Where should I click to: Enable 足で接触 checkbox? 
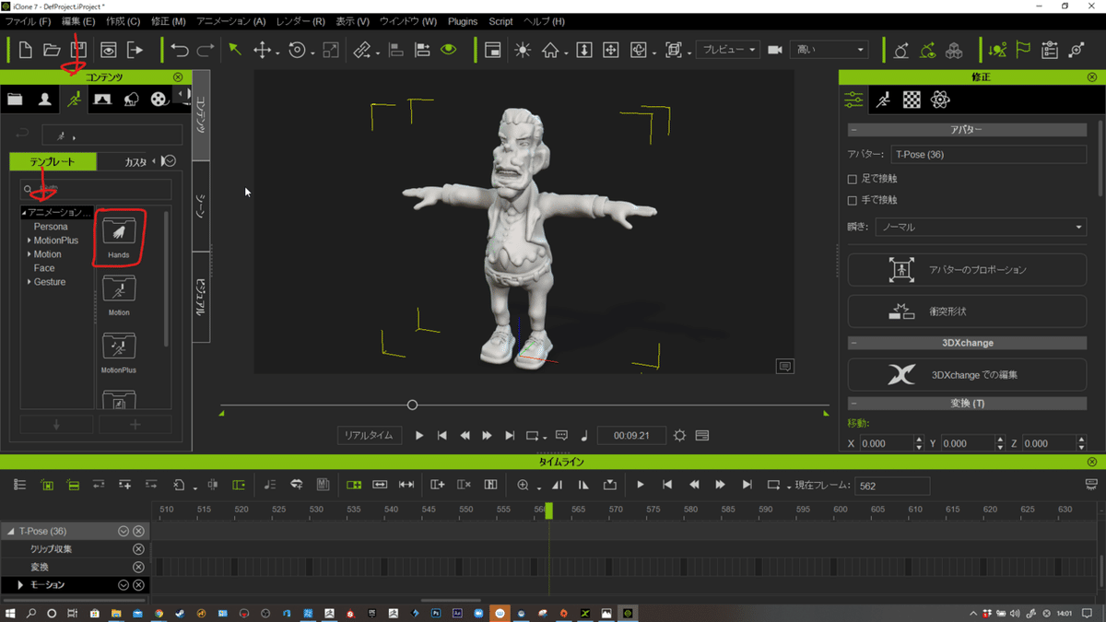(853, 179)
